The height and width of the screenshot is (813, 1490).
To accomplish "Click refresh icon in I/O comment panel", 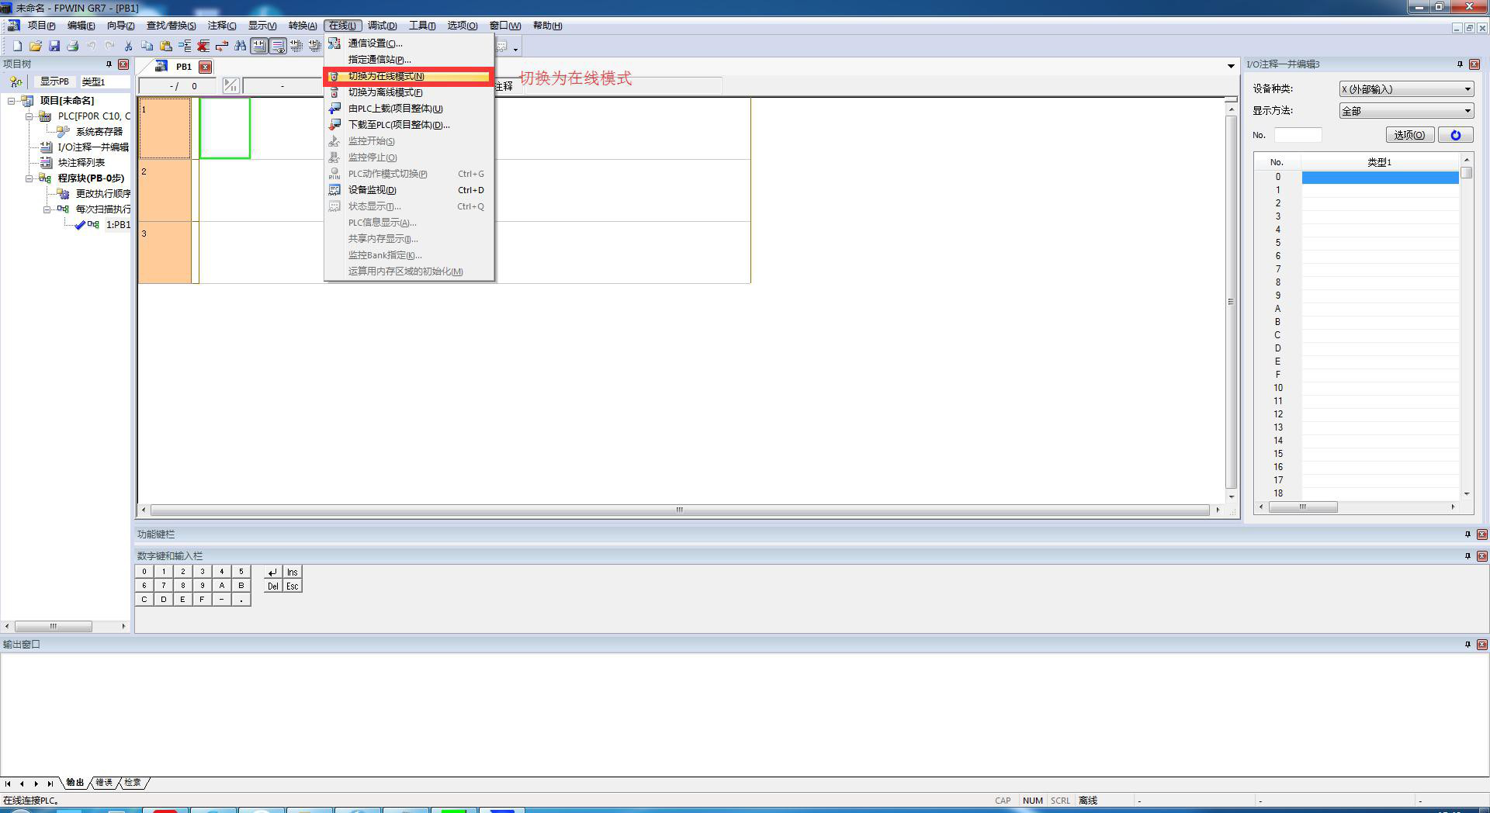I will click(1455, 135).
